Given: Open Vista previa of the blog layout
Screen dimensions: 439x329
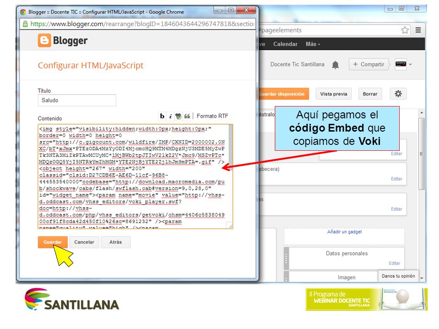Looking at the screenshot, I should pyautogui.click(x=333, y=94).
